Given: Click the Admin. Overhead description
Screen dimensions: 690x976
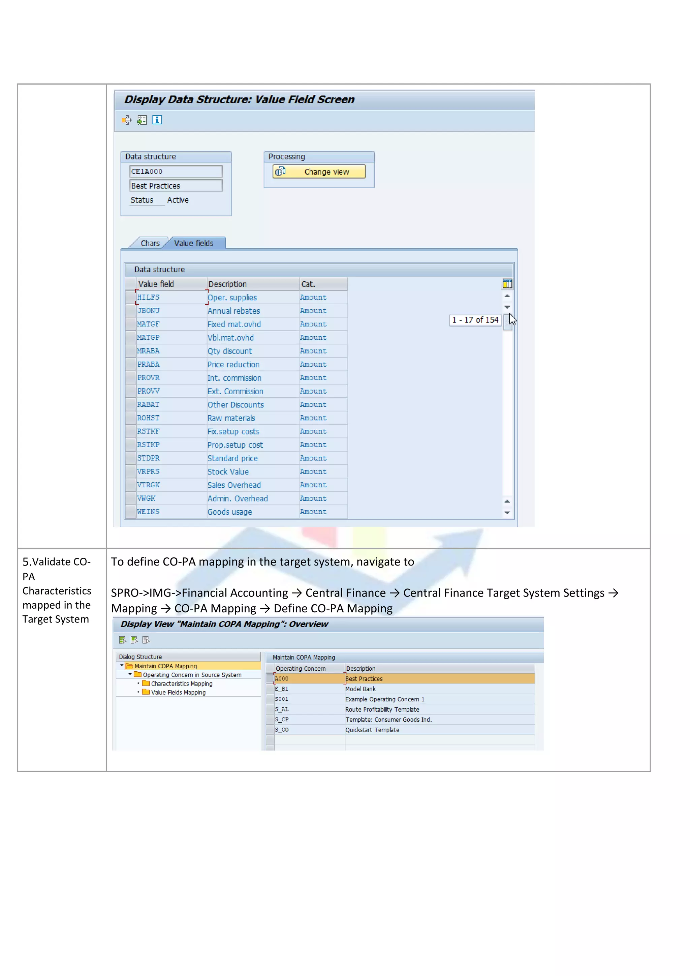Looking at the screenshot, I should click(238, 499).
